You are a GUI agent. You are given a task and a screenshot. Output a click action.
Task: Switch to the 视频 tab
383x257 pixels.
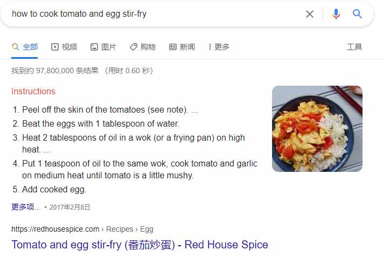click(69, 47)
